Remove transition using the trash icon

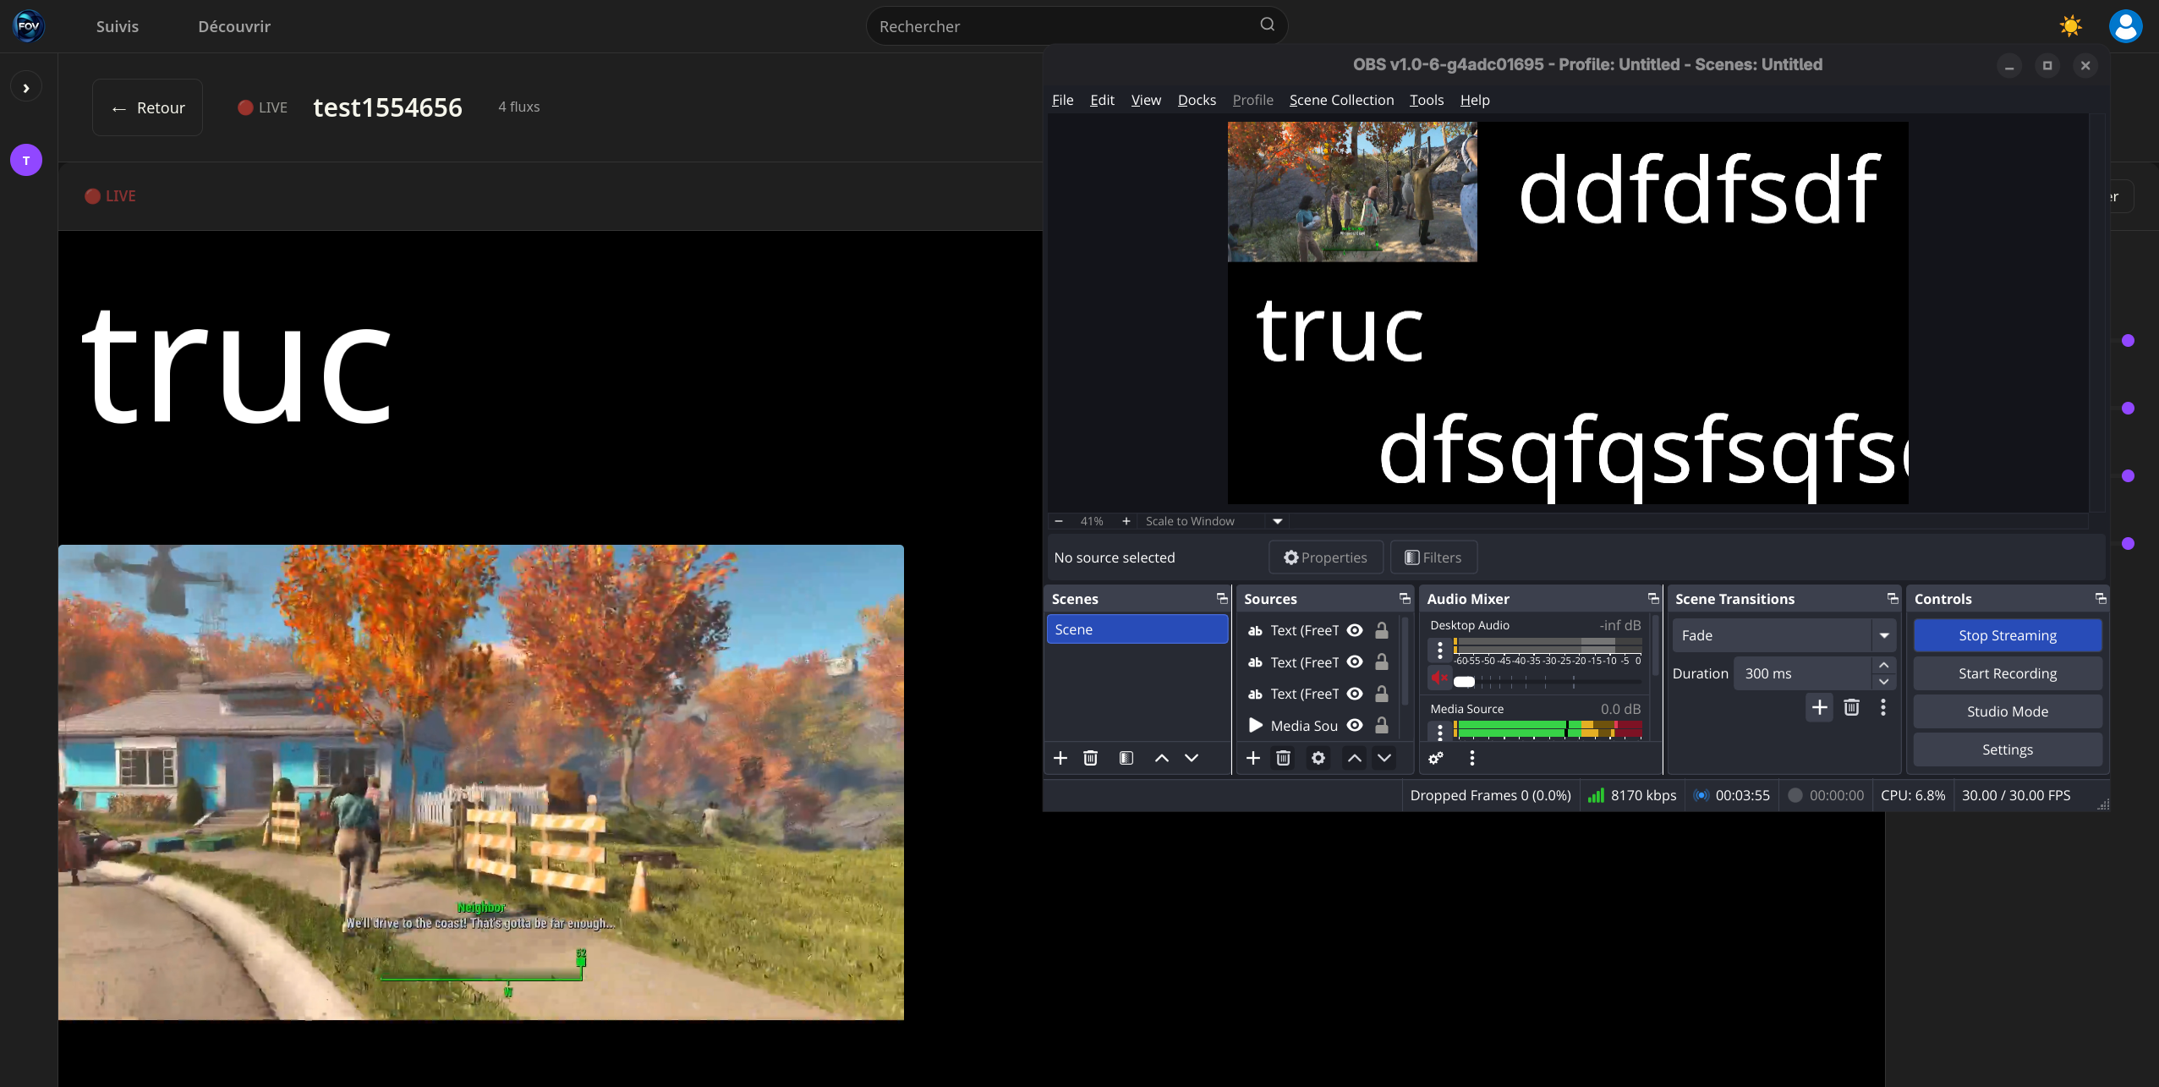pos(1852,707)
